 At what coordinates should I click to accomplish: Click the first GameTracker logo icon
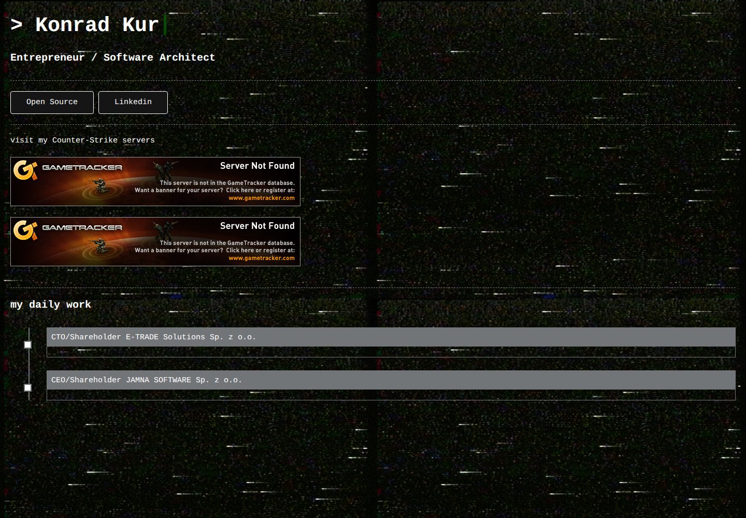click(25, 170)
